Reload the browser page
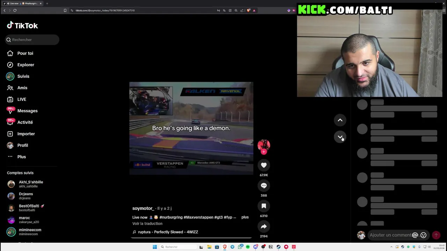 (15, 10)
